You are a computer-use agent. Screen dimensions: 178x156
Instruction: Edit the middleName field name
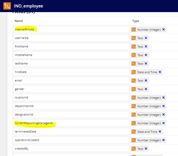tap(71, 55)
